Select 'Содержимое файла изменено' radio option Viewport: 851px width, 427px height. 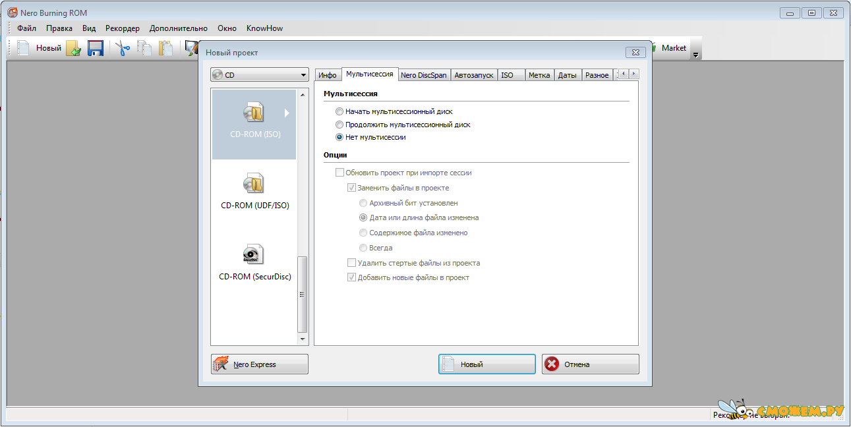[413, 233]
